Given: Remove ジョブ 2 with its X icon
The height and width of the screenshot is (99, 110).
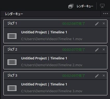Looking at the screenshot, I should click(104, 49).
